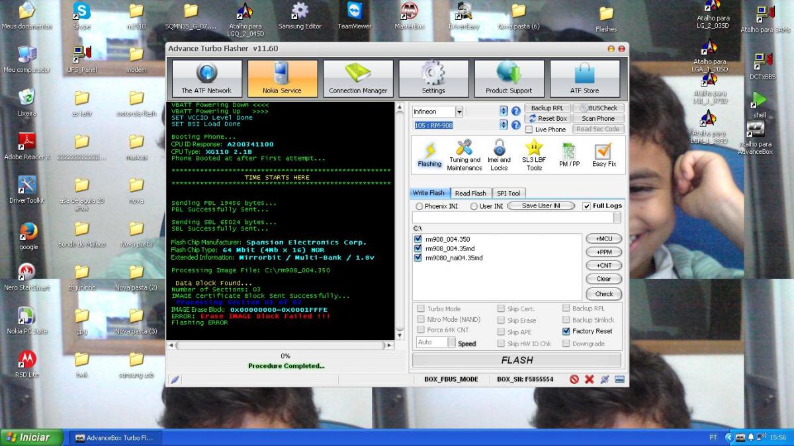Select Phoenix INI radio option
Screen dimensions: 794x446
click(x=419, y=206)
